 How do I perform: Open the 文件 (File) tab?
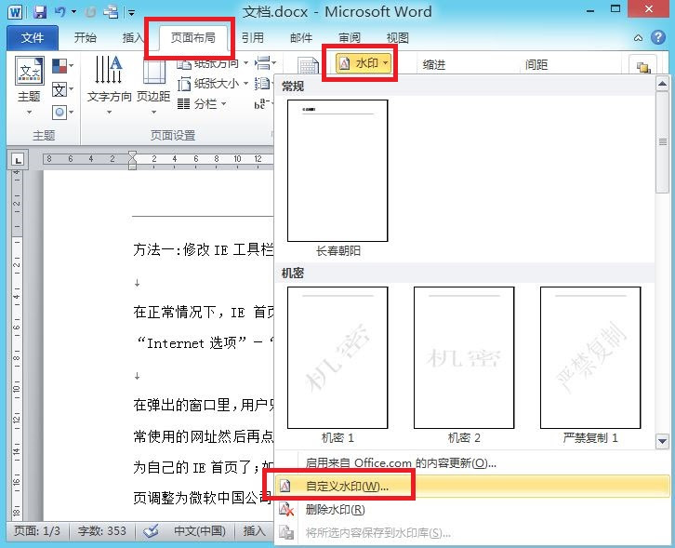[33, 38]
